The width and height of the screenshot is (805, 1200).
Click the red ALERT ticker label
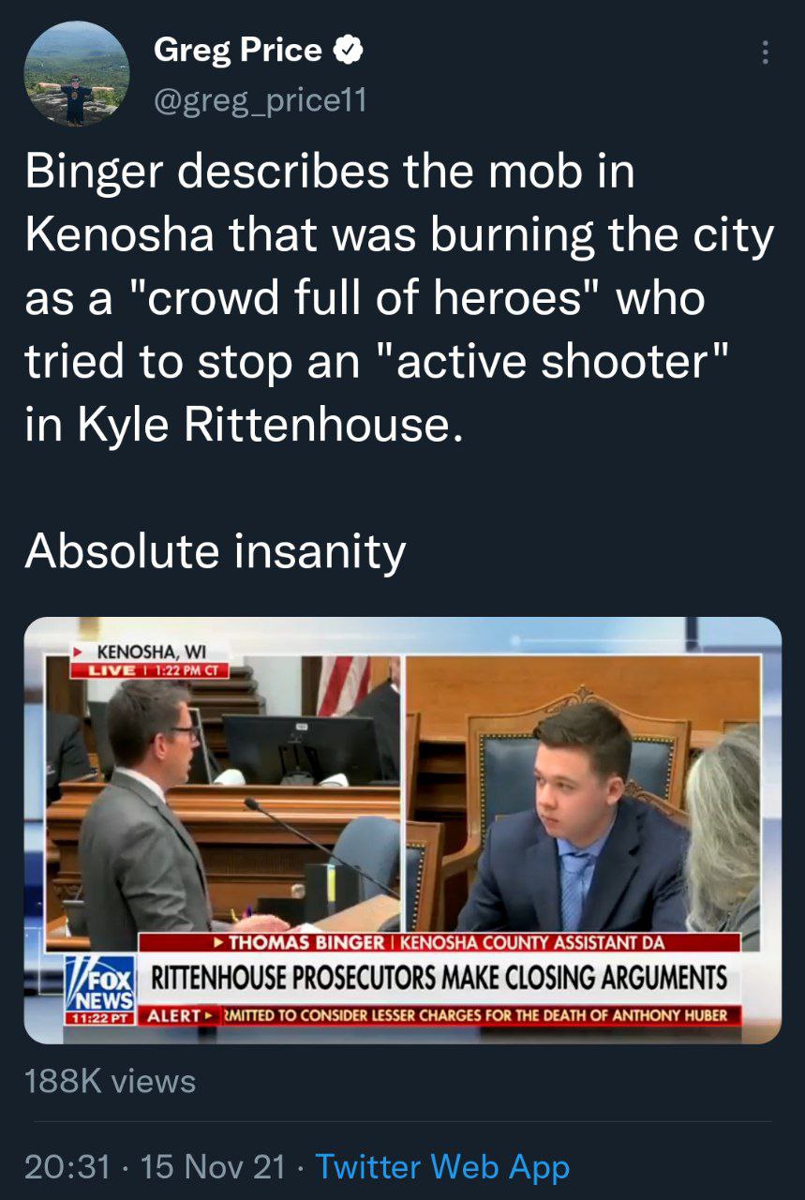[180, 1016]
